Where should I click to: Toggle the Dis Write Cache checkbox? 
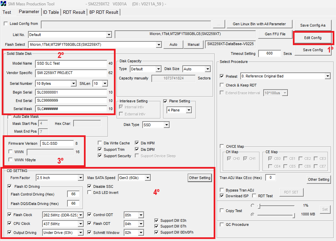[x=100, y=143]
